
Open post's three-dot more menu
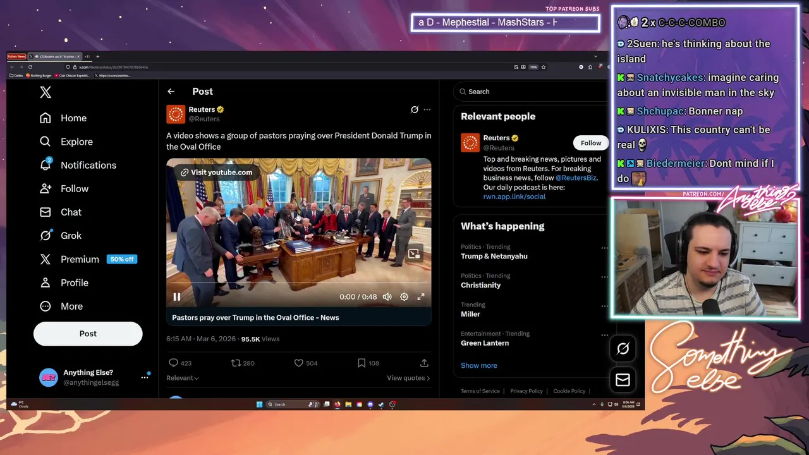[427, 109]
